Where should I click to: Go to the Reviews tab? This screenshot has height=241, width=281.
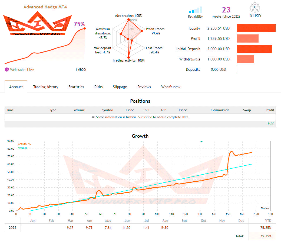144,87
